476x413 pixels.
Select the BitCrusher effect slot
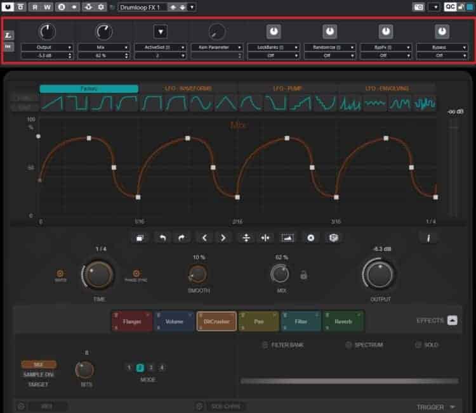216,322
